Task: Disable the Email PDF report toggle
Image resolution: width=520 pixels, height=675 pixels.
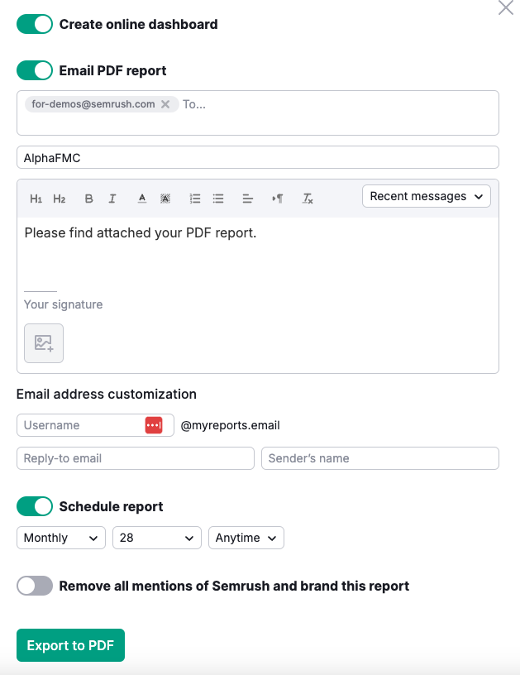Action: (x=35, y=70)
